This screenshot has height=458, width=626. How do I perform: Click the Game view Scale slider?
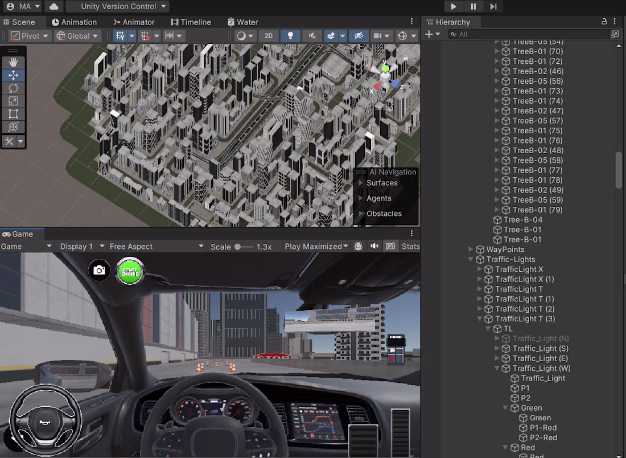244,247
